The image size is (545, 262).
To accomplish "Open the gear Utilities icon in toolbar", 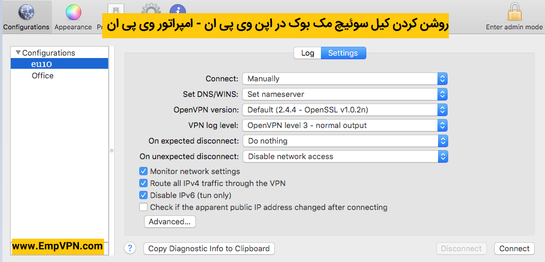I will [151, 8].
